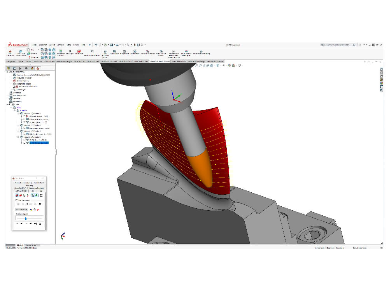Switch to 2D tab in Simulation panel

pos(33,191)
